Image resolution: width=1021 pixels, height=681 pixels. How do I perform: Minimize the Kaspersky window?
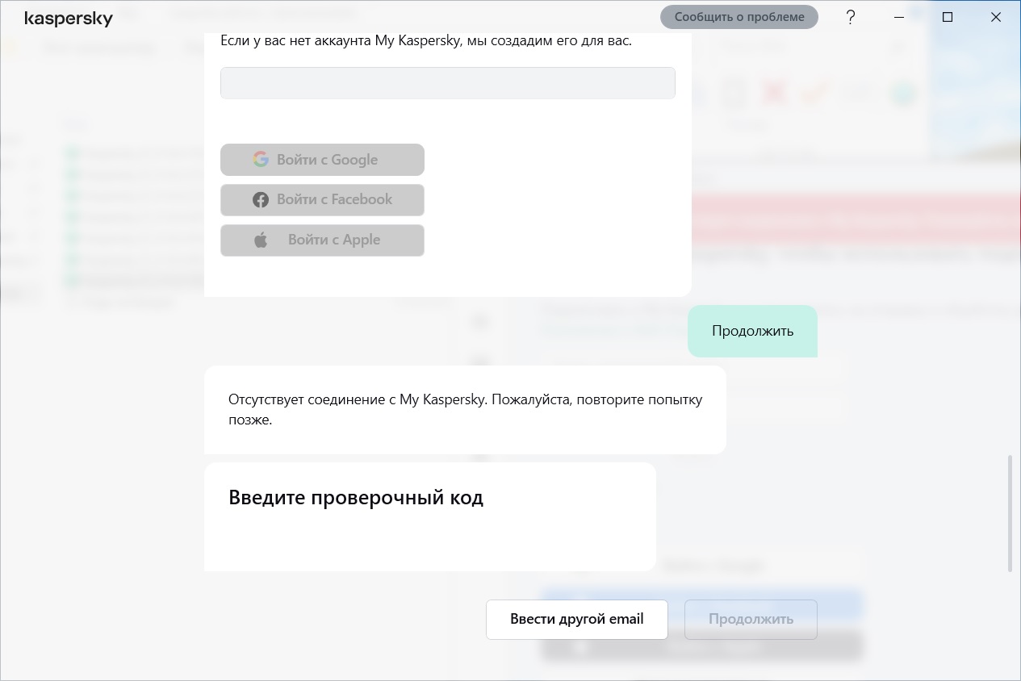900,17
